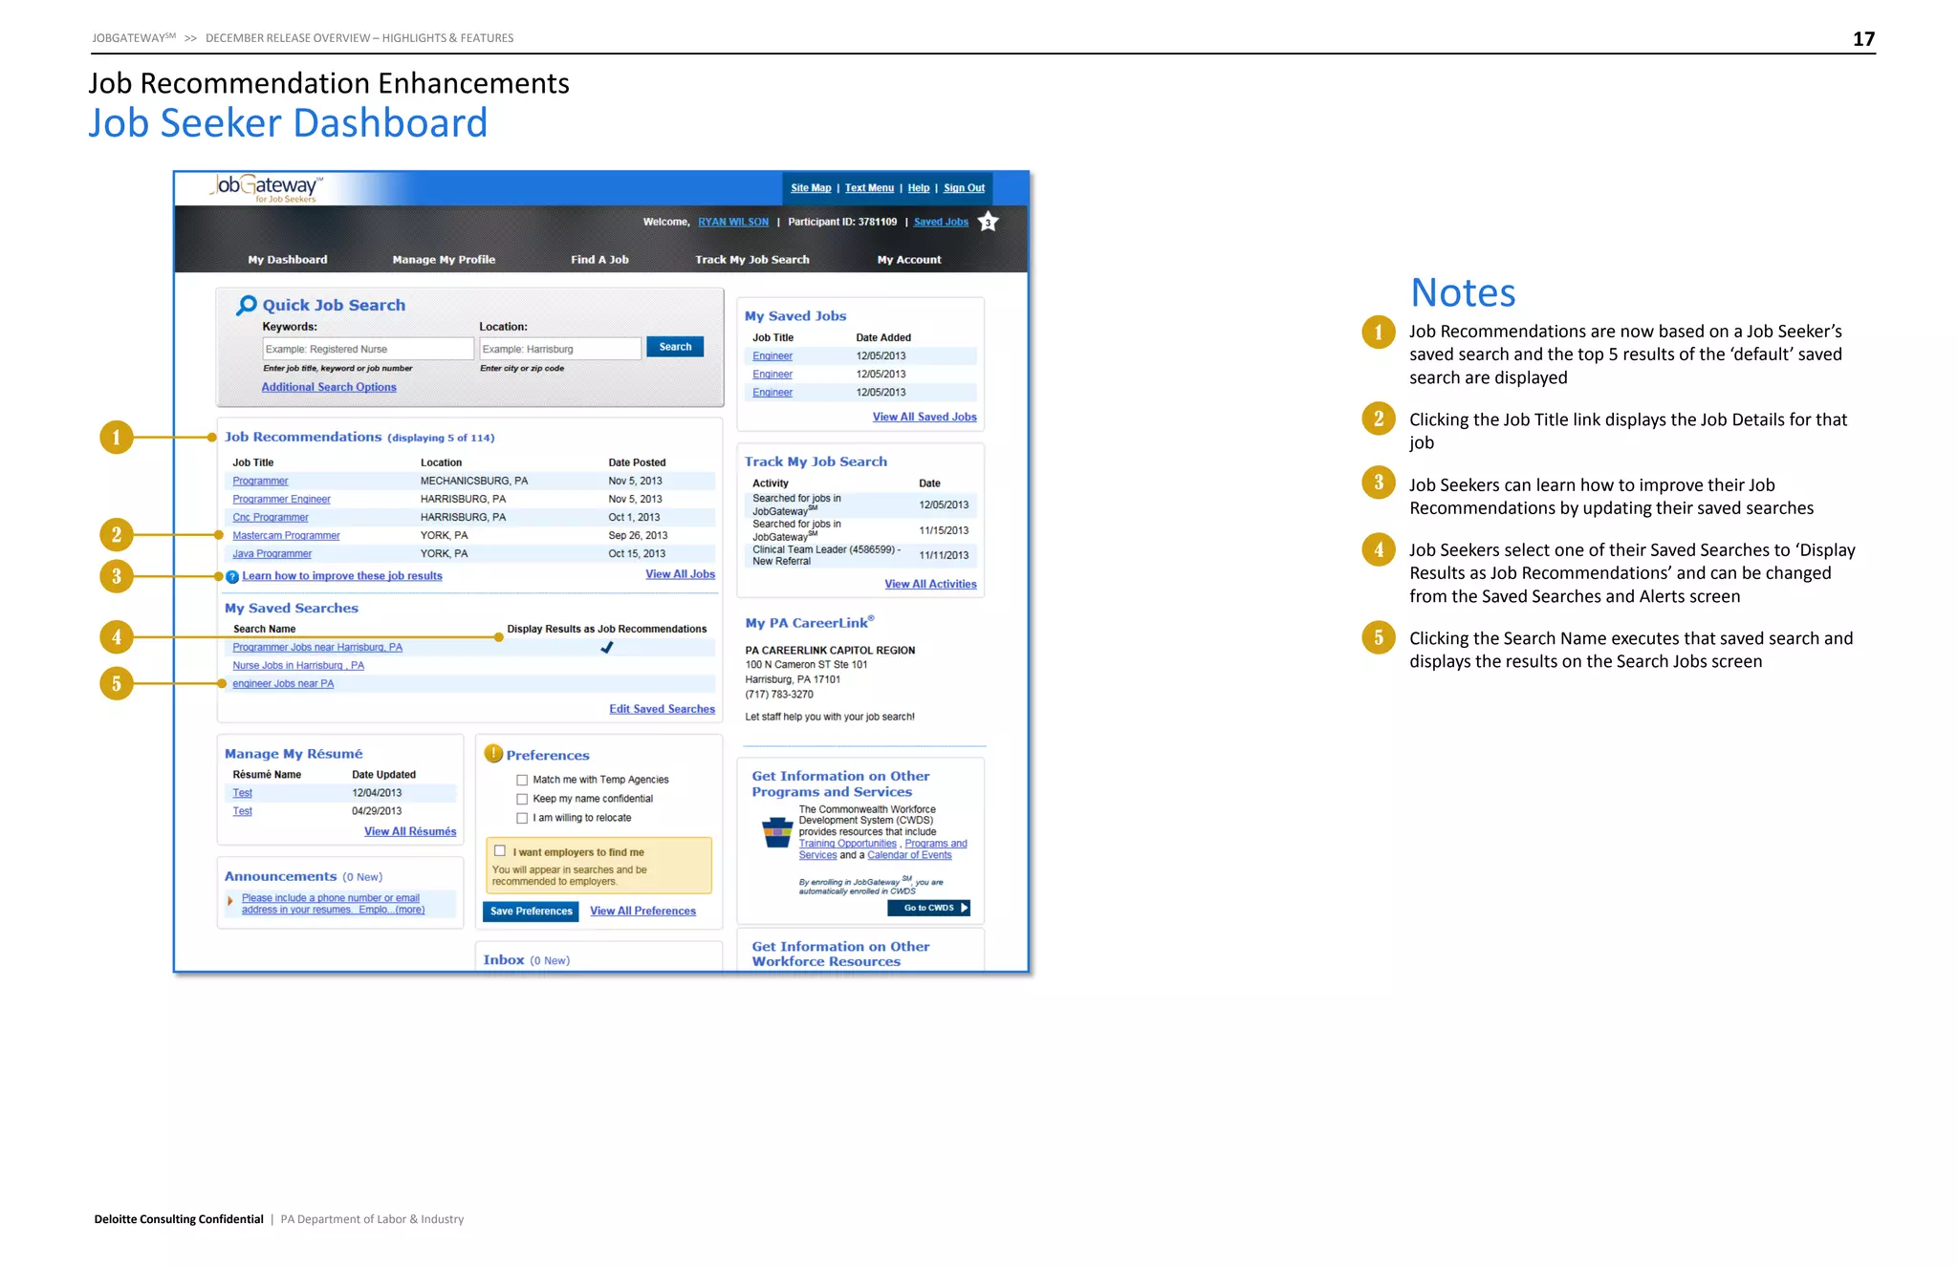This screenshot has width=1958, height=1266.
Task: Click Help link in header
Action: pos(918,188)
